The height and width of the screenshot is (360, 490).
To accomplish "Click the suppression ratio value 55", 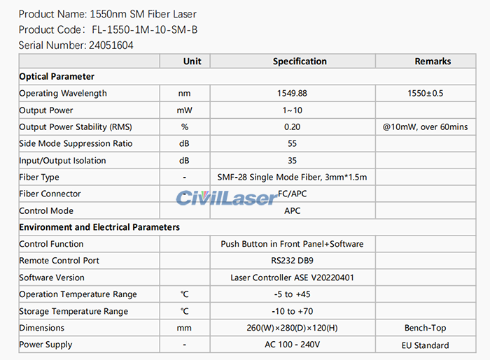I will [292, 143].
